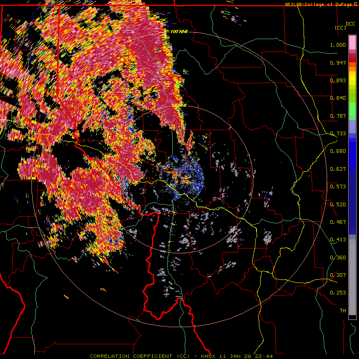Click the 0.840 scale value

(338, 98)
